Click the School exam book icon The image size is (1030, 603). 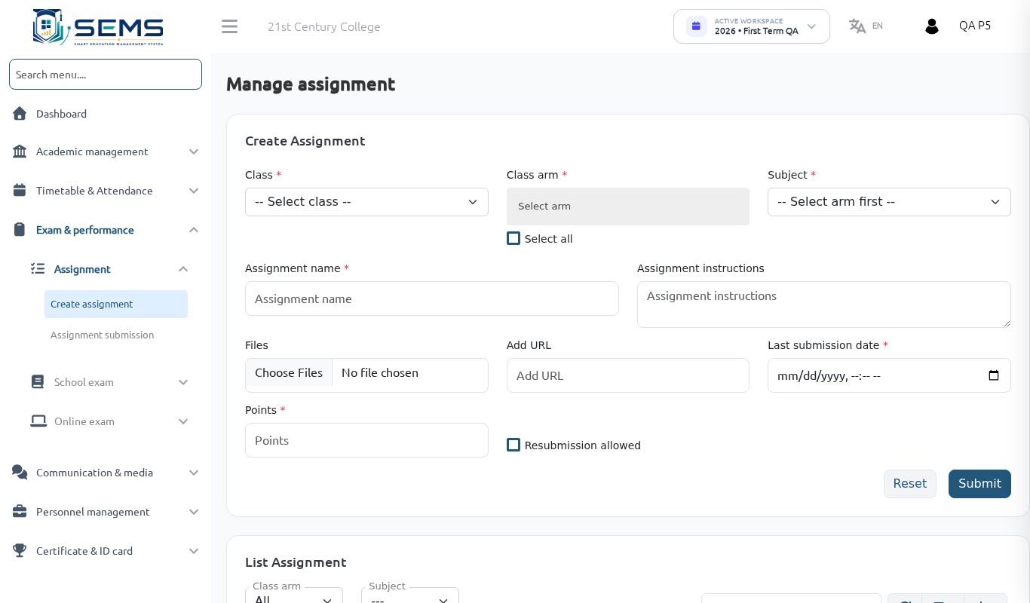click(38, 381)
